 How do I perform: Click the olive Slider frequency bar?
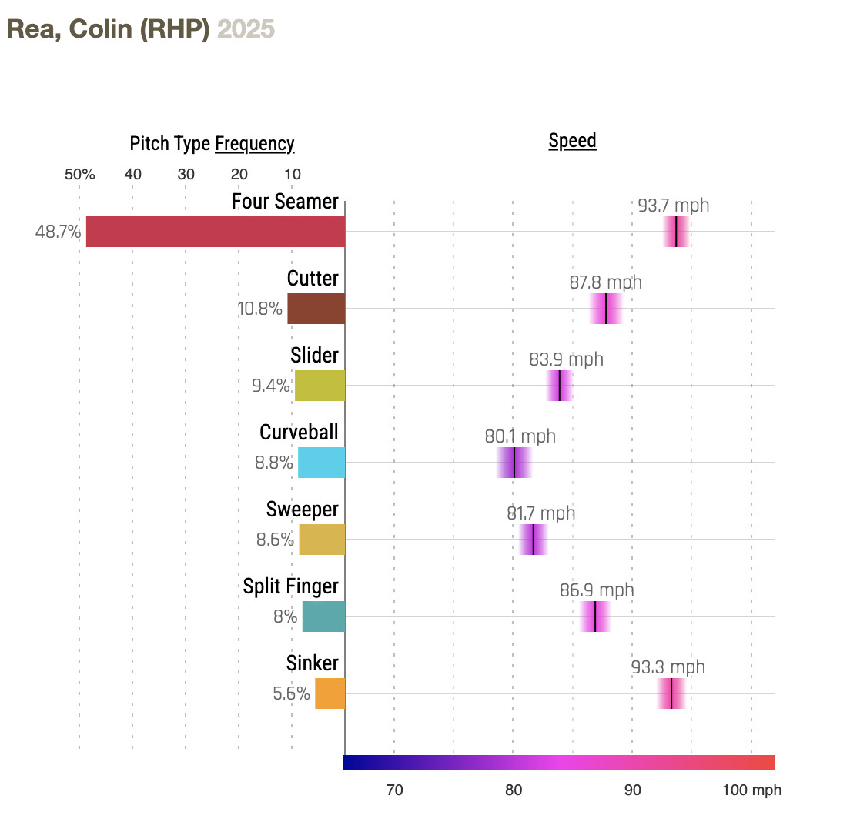[x=320, y=386]
